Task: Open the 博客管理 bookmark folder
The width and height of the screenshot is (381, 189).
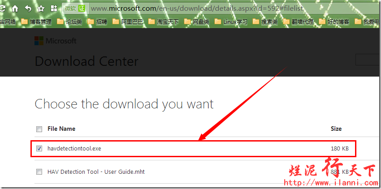Action: [36, 22]
